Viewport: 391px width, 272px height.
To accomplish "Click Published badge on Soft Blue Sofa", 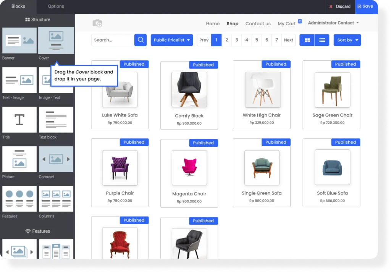I will pos(346,142).
